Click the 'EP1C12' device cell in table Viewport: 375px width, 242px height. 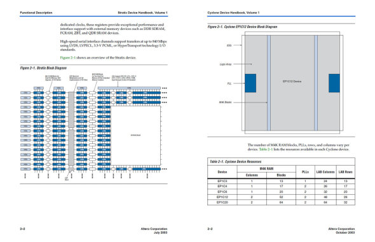222,197
